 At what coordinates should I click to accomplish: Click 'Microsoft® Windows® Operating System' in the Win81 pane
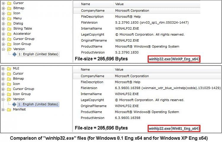click(x=147, y=112)
